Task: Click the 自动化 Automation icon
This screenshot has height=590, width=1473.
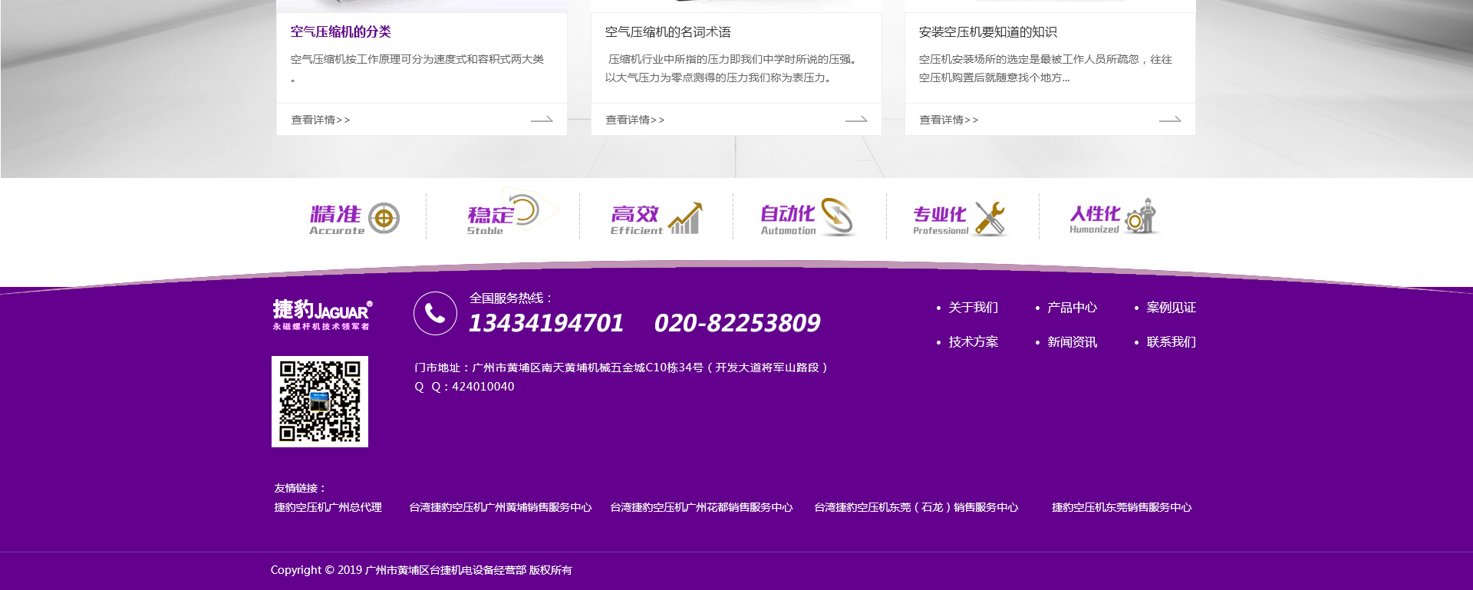Action: [x=837, y=216]
